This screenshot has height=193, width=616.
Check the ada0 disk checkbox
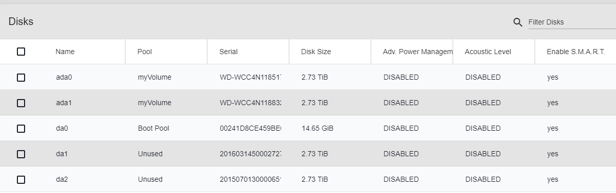click(x=21, y=77)
